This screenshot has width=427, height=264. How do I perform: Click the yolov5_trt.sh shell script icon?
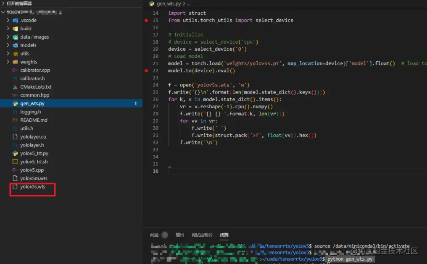[15, 162]
